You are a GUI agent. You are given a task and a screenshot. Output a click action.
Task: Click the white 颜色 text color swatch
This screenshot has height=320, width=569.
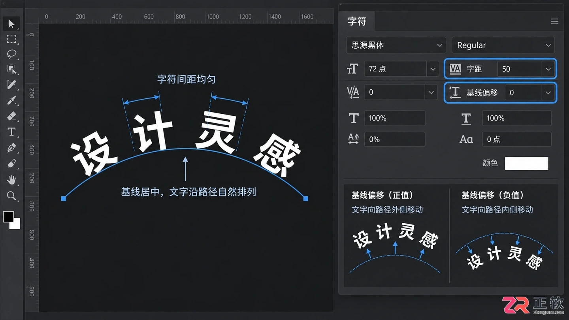pos(526,163)
